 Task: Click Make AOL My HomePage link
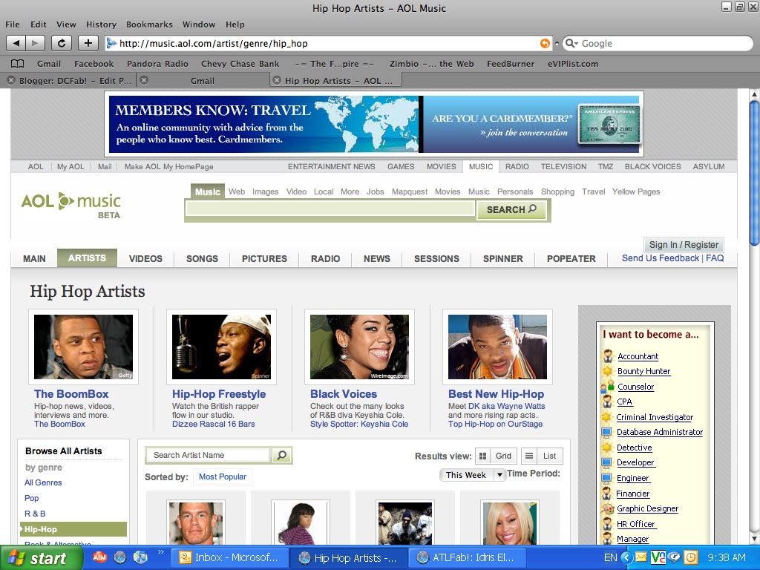(168, 166)
